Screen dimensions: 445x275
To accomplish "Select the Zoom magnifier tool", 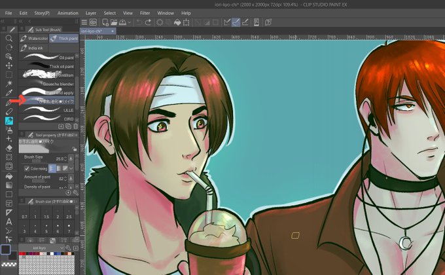I will coord(9,39).
